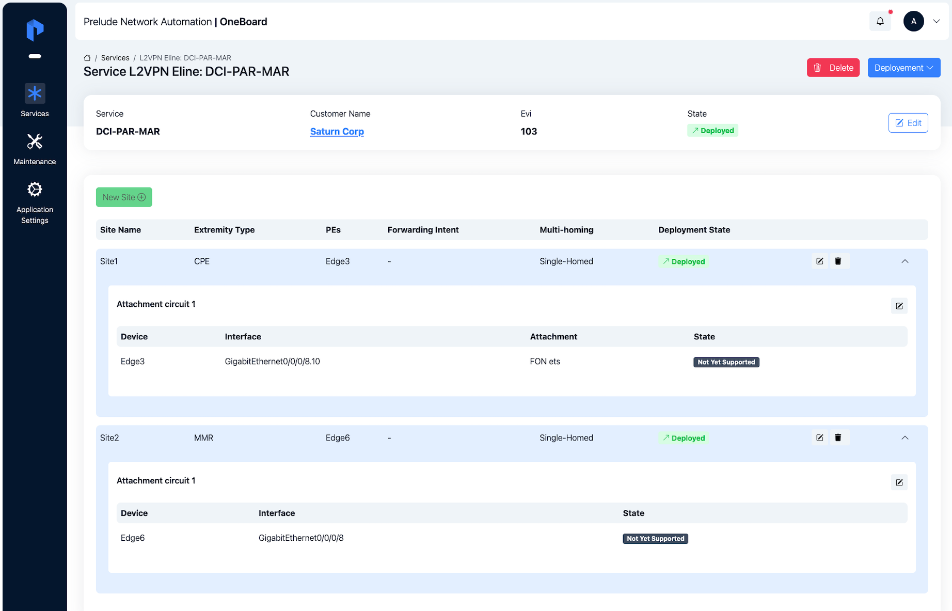Select the GigabitEthernet0/0/0/8 interface cell
The image size is (952, 611).
click(301, 538)
